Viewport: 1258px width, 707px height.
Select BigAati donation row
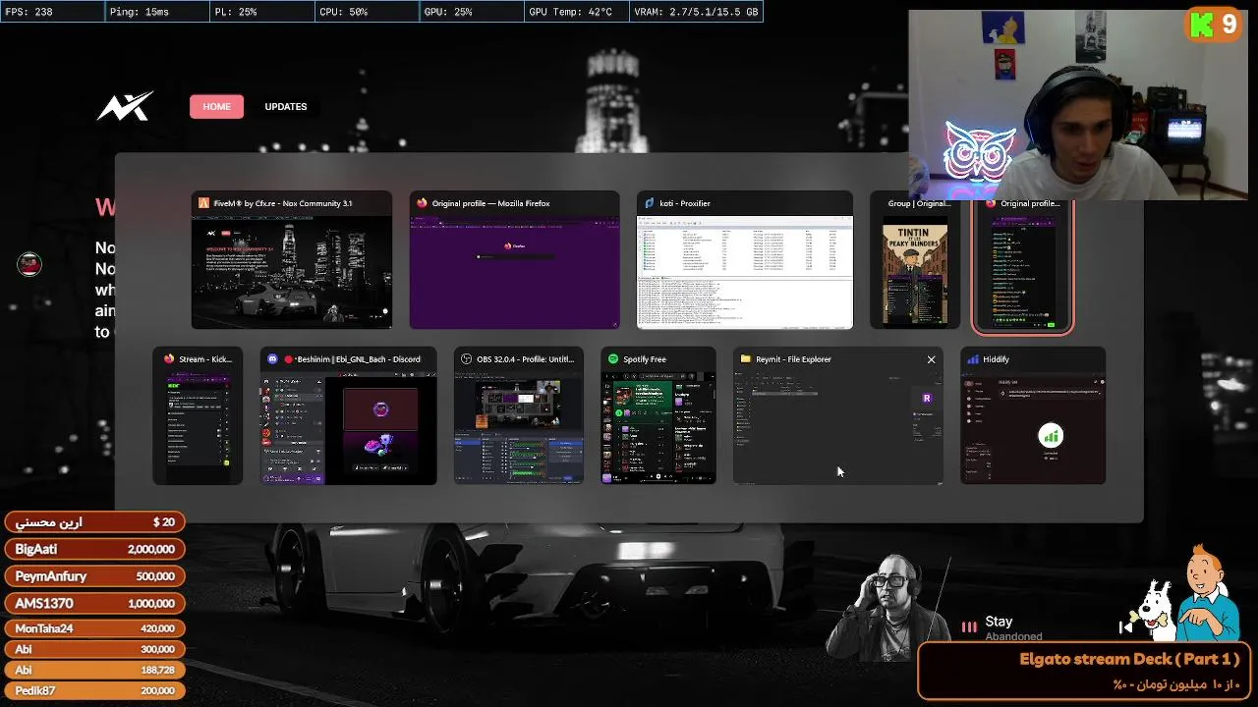tap(94, 549)
